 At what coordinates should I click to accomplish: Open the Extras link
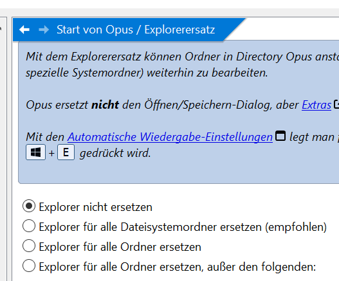[x=316, y=105]
